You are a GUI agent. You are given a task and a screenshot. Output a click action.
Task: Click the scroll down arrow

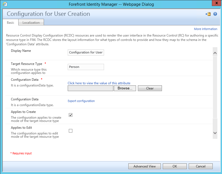[x=215, y=133]
